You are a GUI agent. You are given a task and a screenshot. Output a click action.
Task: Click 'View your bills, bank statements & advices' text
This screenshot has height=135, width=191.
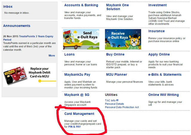161,83
